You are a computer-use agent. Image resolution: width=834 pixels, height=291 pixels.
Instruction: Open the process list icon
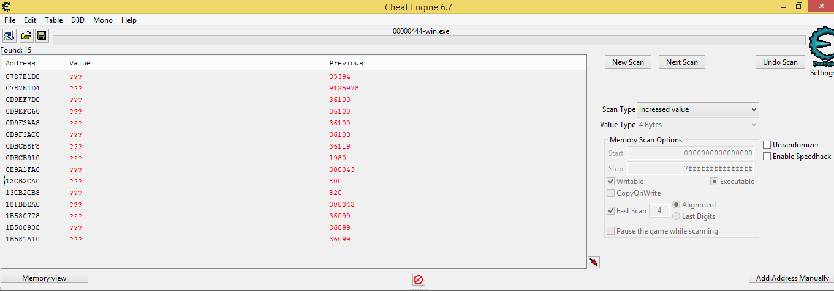(x=10, y=35)
